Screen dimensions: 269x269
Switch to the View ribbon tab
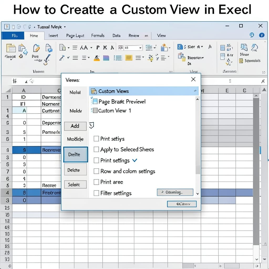[161, 35]
